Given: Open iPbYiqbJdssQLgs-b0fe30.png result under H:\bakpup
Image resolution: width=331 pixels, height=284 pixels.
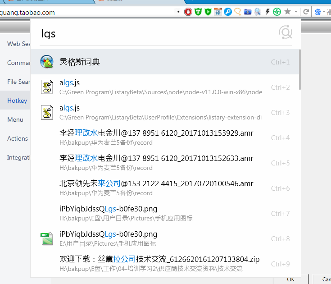Looking at the screenshot, I should (165, 213).
